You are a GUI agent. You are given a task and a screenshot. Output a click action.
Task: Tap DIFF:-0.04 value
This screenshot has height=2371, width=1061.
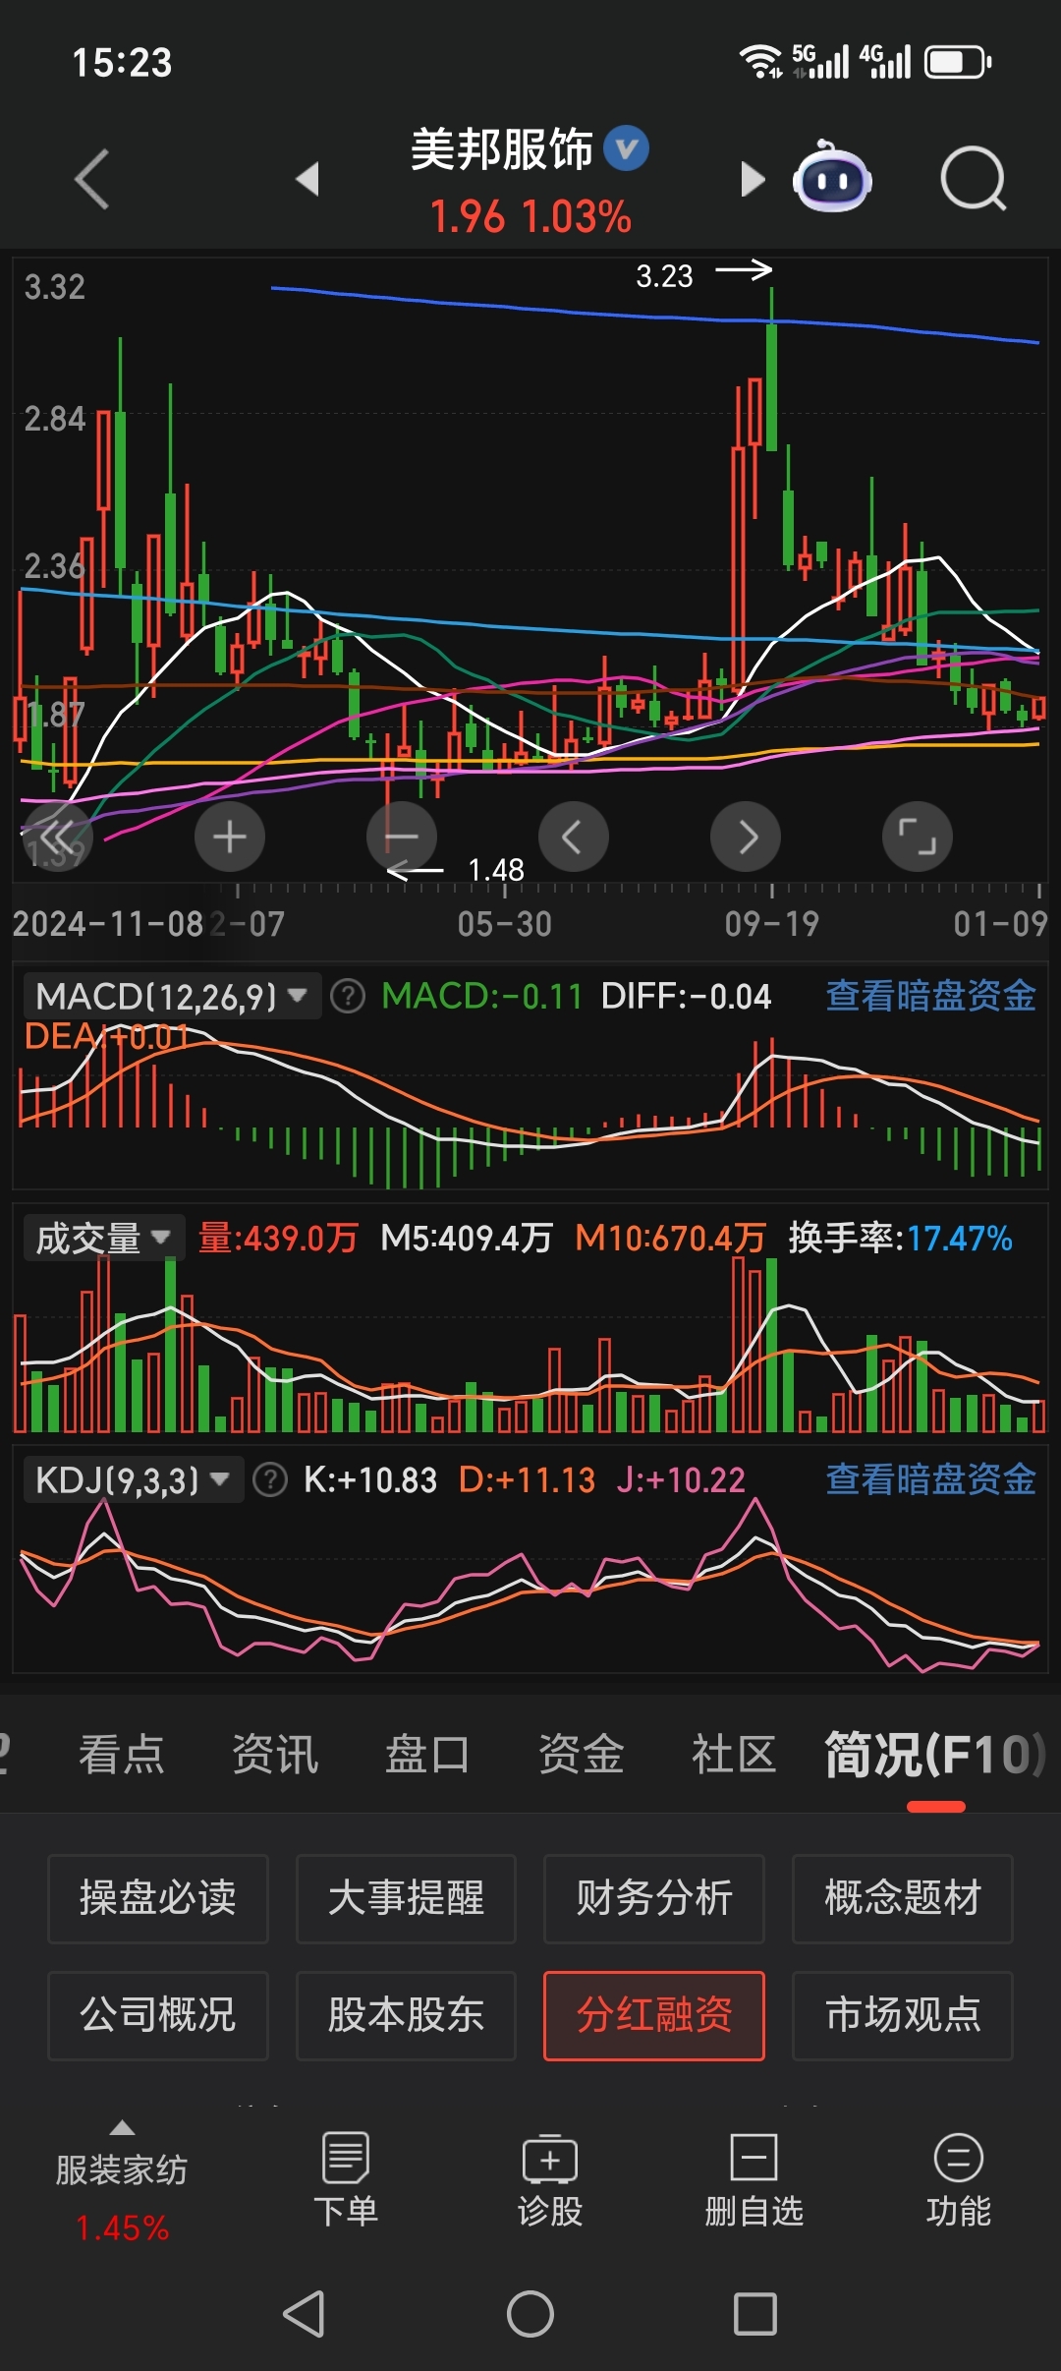(687, 996)
